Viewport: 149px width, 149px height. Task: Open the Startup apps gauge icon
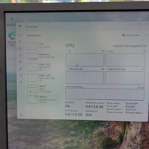pyautogui.click(x=20, y=62)
